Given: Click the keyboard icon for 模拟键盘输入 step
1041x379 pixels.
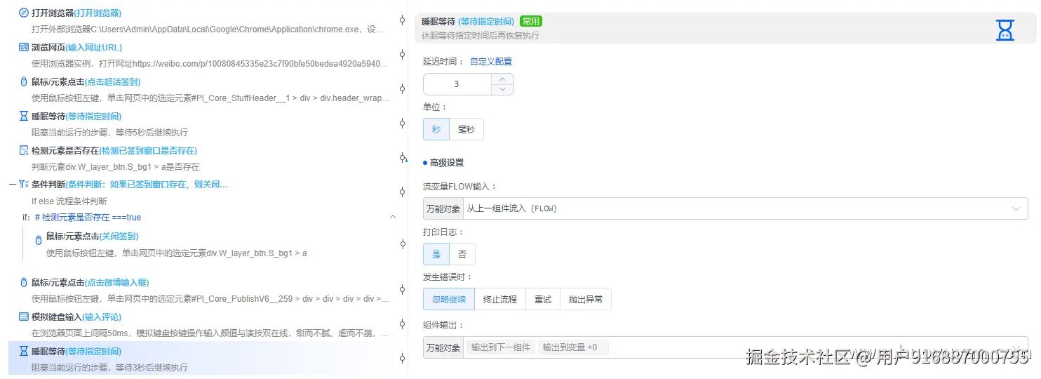Looking at the screenshot, I should pyautogui.click(x=24, y=317).
